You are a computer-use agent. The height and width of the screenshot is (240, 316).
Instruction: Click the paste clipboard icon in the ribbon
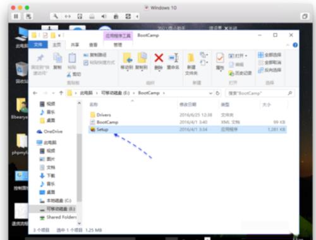point(72,58)
